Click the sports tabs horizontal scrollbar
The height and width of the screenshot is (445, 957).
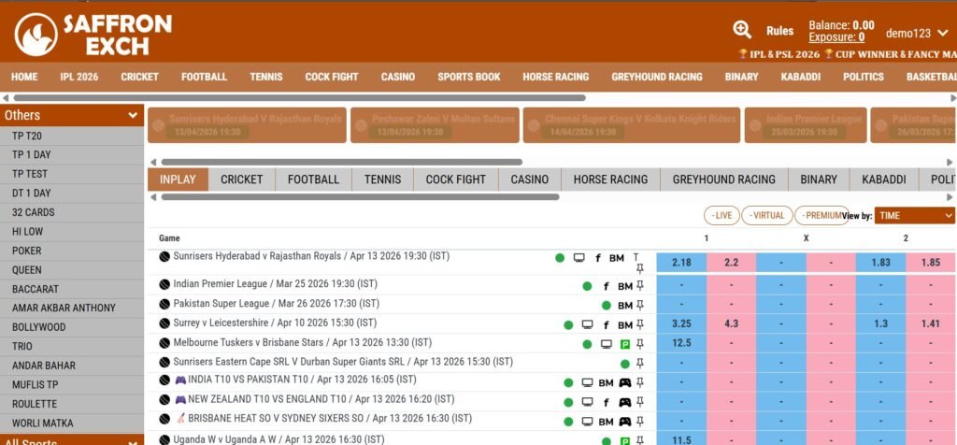[x=360, y=197]
